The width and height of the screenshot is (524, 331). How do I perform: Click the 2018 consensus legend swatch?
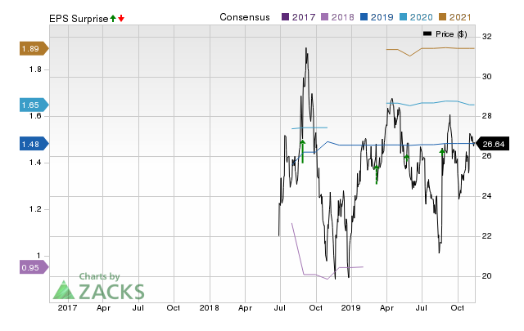[324, 17]
